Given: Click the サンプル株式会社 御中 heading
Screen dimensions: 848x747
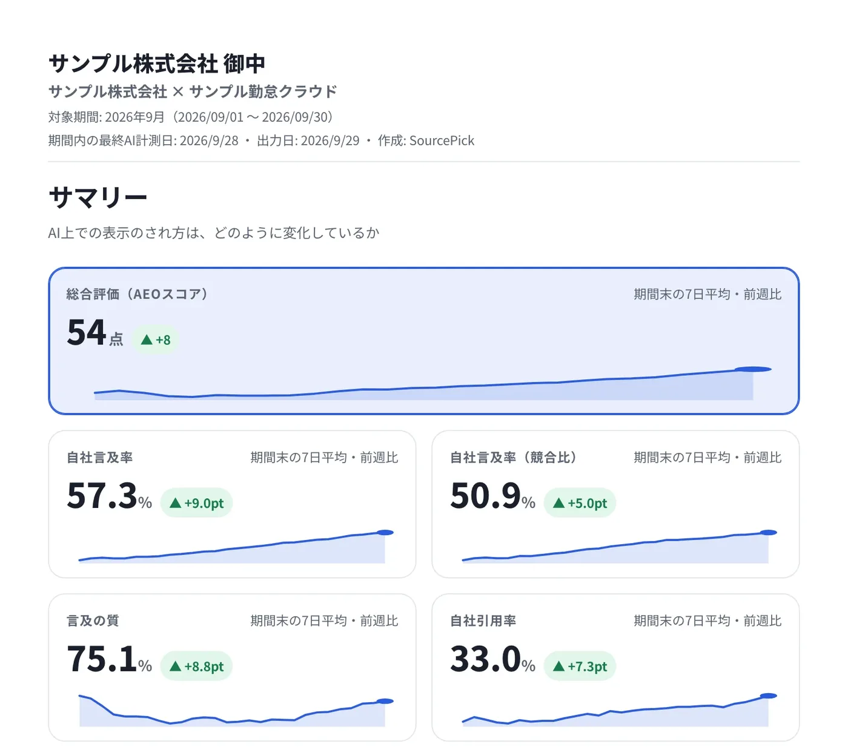Looking at the screenshot, I should pos(157,64).
